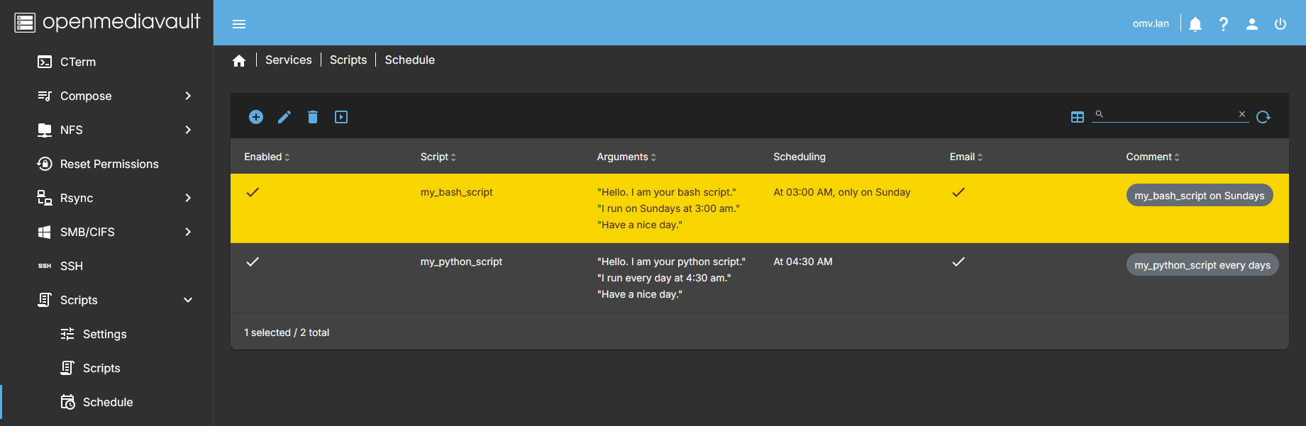Image resolution: width=1306 pixels, height=426 pixels.
Task: Clear the search field with X
Action: point(1242,114)
